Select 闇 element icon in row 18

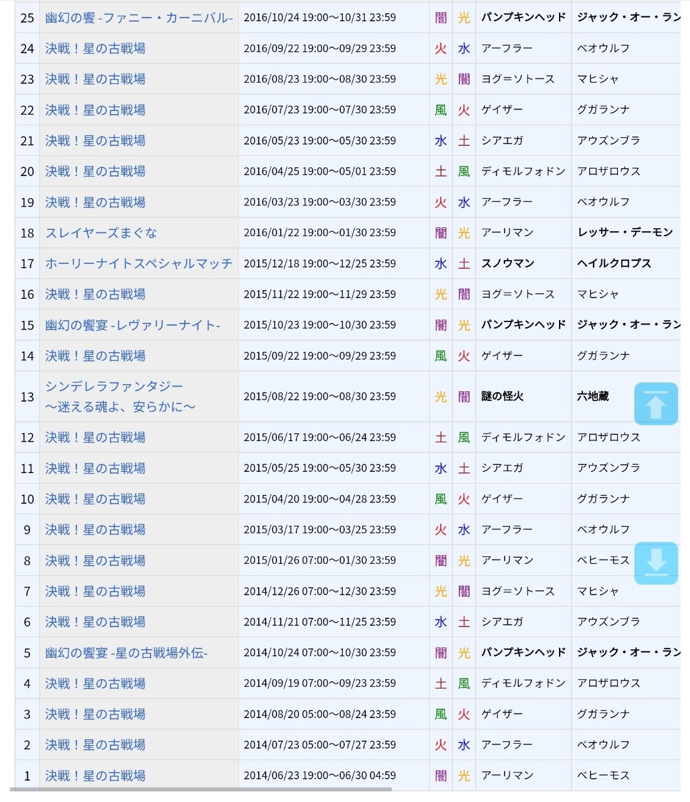(441, 232)
